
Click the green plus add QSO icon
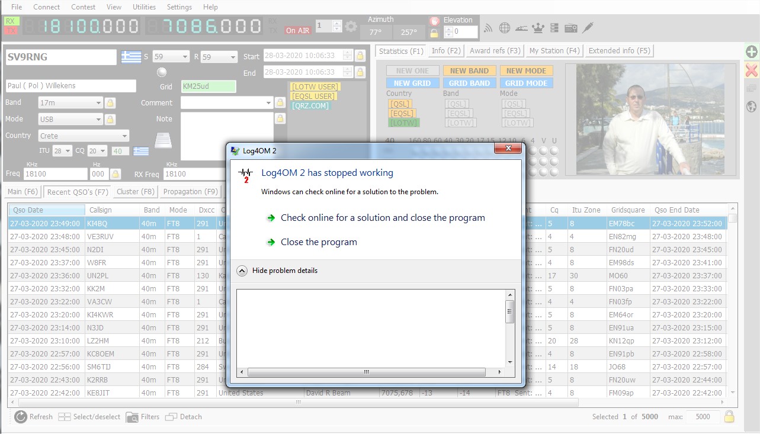coord(752,52)
